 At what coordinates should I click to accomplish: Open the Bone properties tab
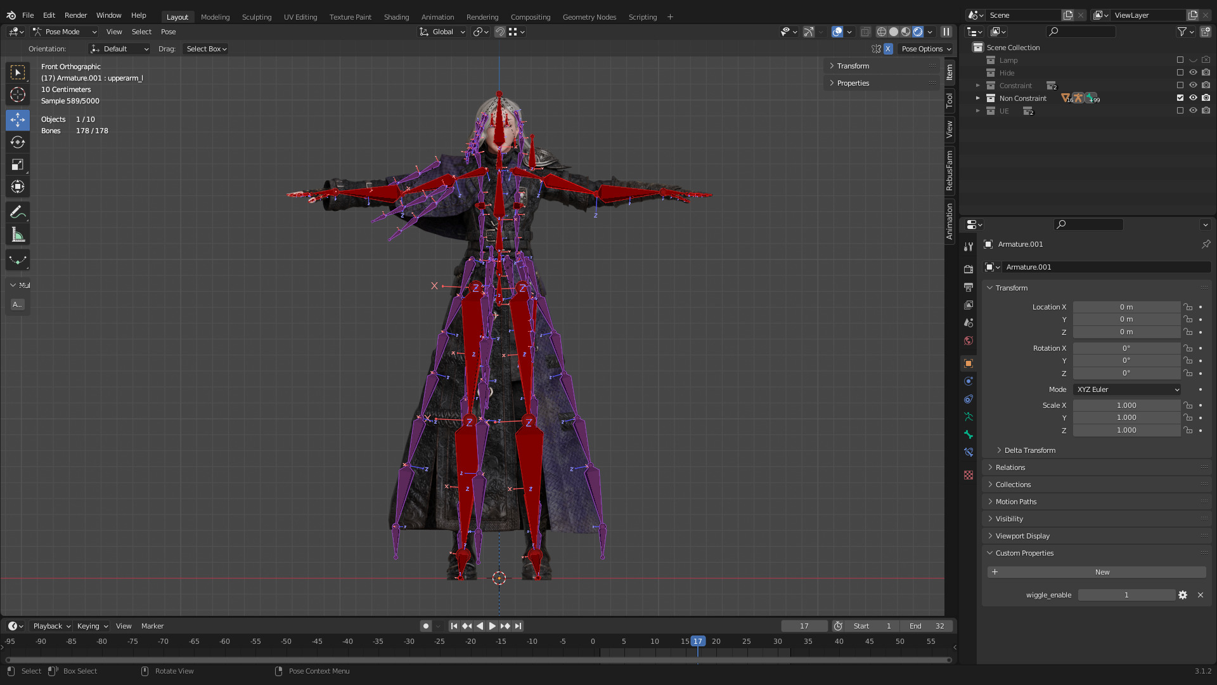(969, 434)
